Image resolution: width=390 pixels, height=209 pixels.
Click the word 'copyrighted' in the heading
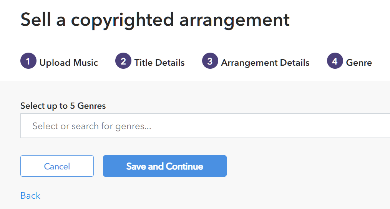(122, 19)
